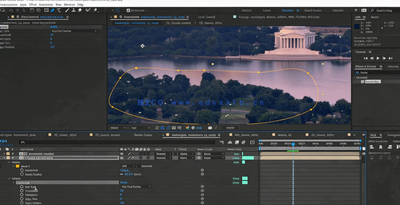The width and height of the screenshot is (400, 205).
Task: Switch to the Render Queue tab
Action: pyautogui.click(x=143, y=135)
